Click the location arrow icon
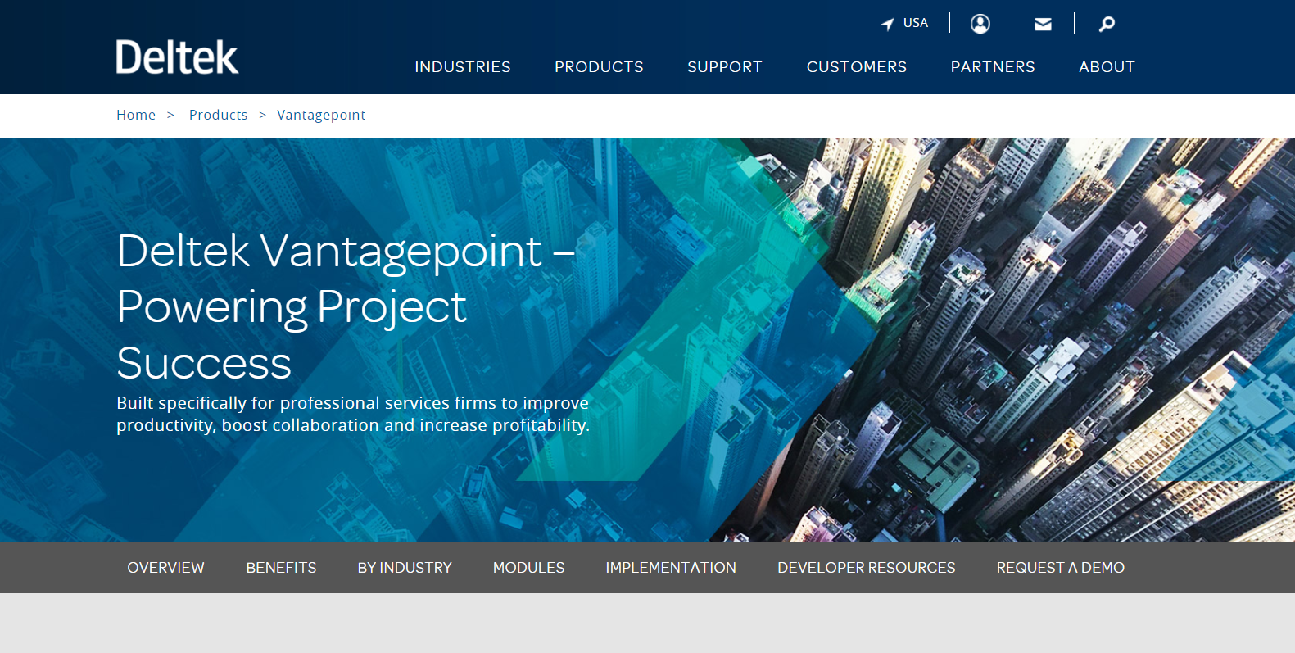The image size is (1295, 653). [x=887, y=24]
